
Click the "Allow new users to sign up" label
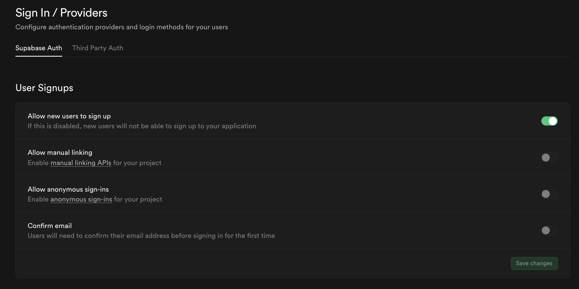tap(69, 116)
